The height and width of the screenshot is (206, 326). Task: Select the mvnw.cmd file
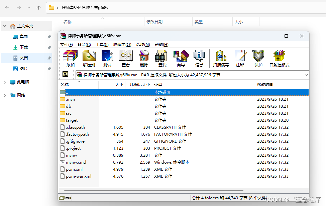tap(184, 162)
